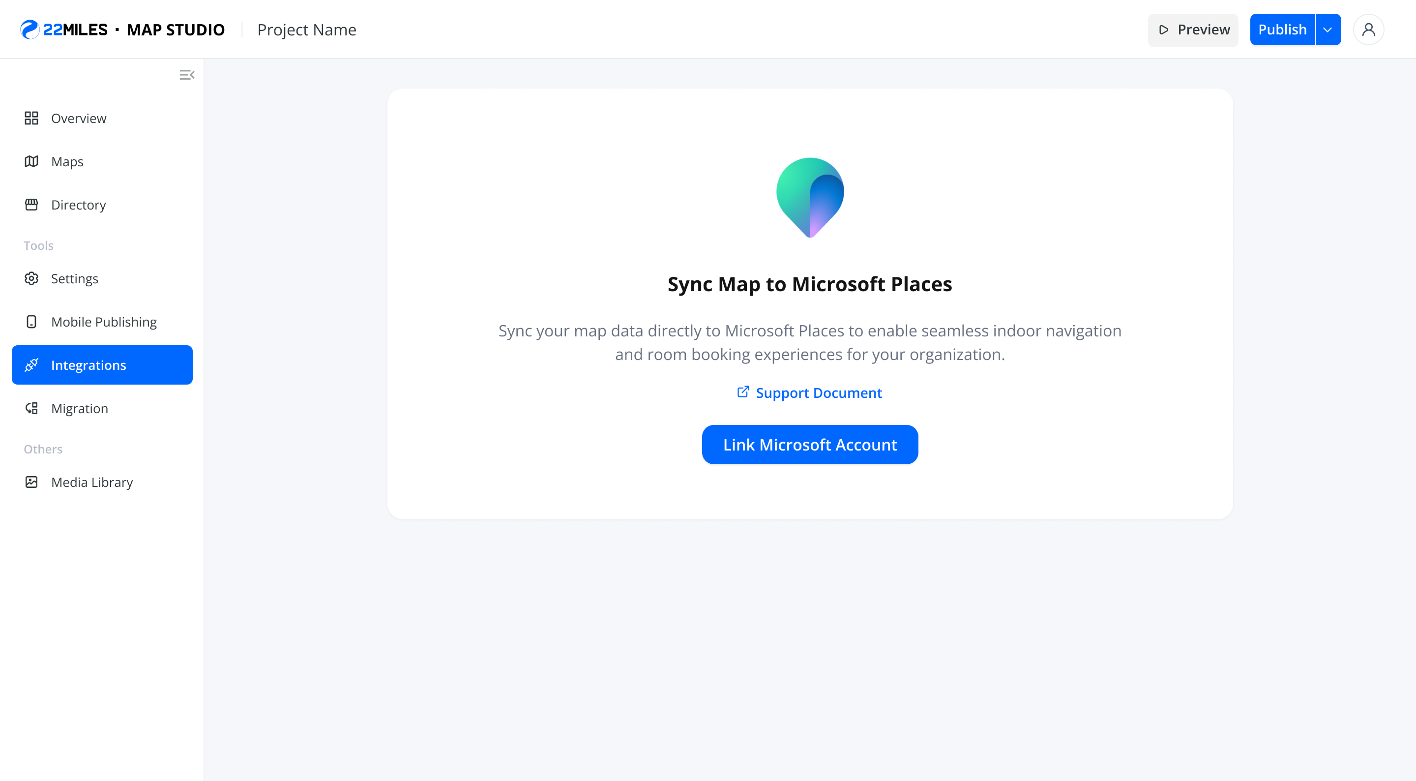The width and height of the screenshot is (1416, 781).
Task: Click the Others section label
Action: click(x=43, y=449)
